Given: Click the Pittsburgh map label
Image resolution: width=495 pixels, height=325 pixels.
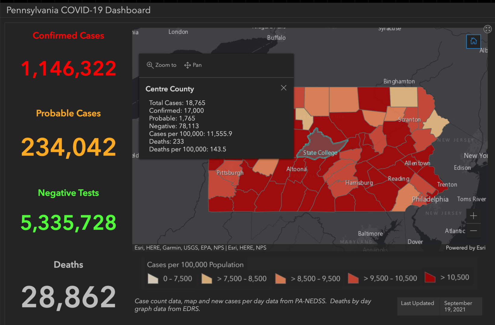Looking at the screenshot, I should (x=230, y=173).
